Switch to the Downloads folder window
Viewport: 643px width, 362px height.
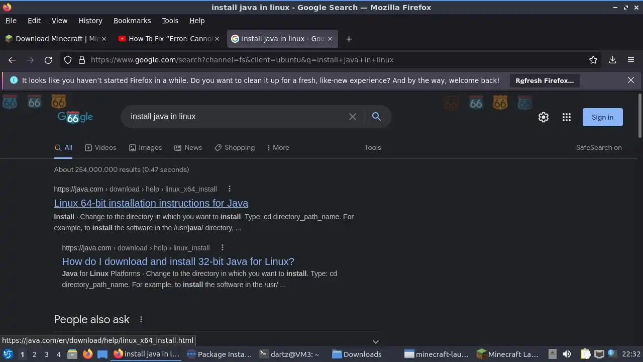364,354
